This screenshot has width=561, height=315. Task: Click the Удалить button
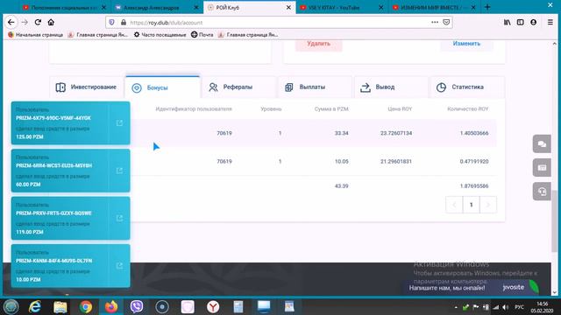coord(318,44)
